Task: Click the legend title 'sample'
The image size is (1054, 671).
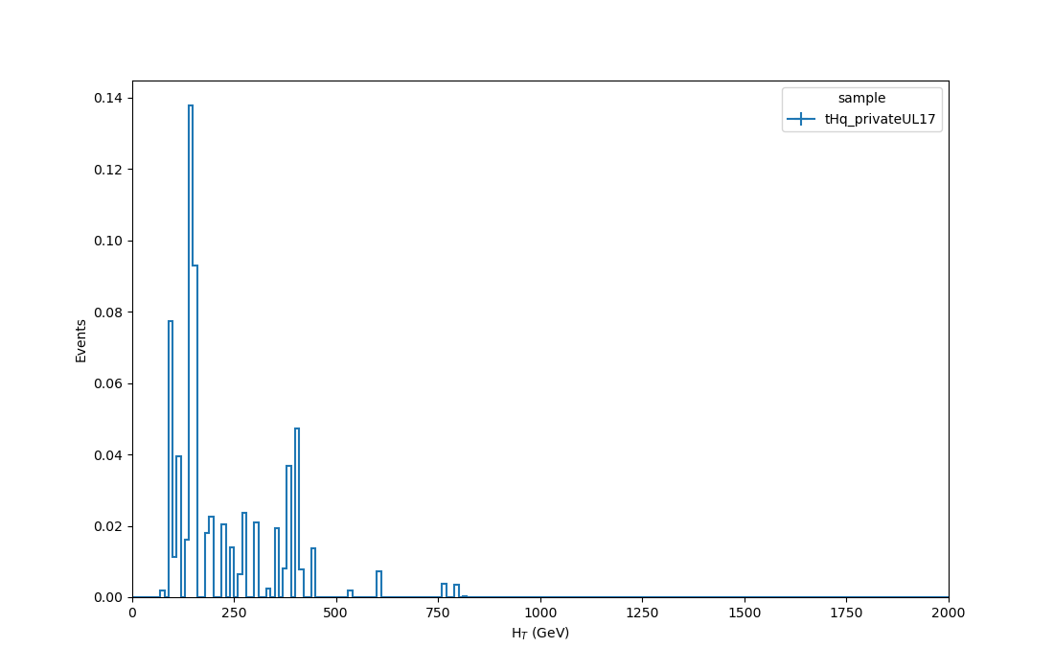Action: tap(861, 98)
